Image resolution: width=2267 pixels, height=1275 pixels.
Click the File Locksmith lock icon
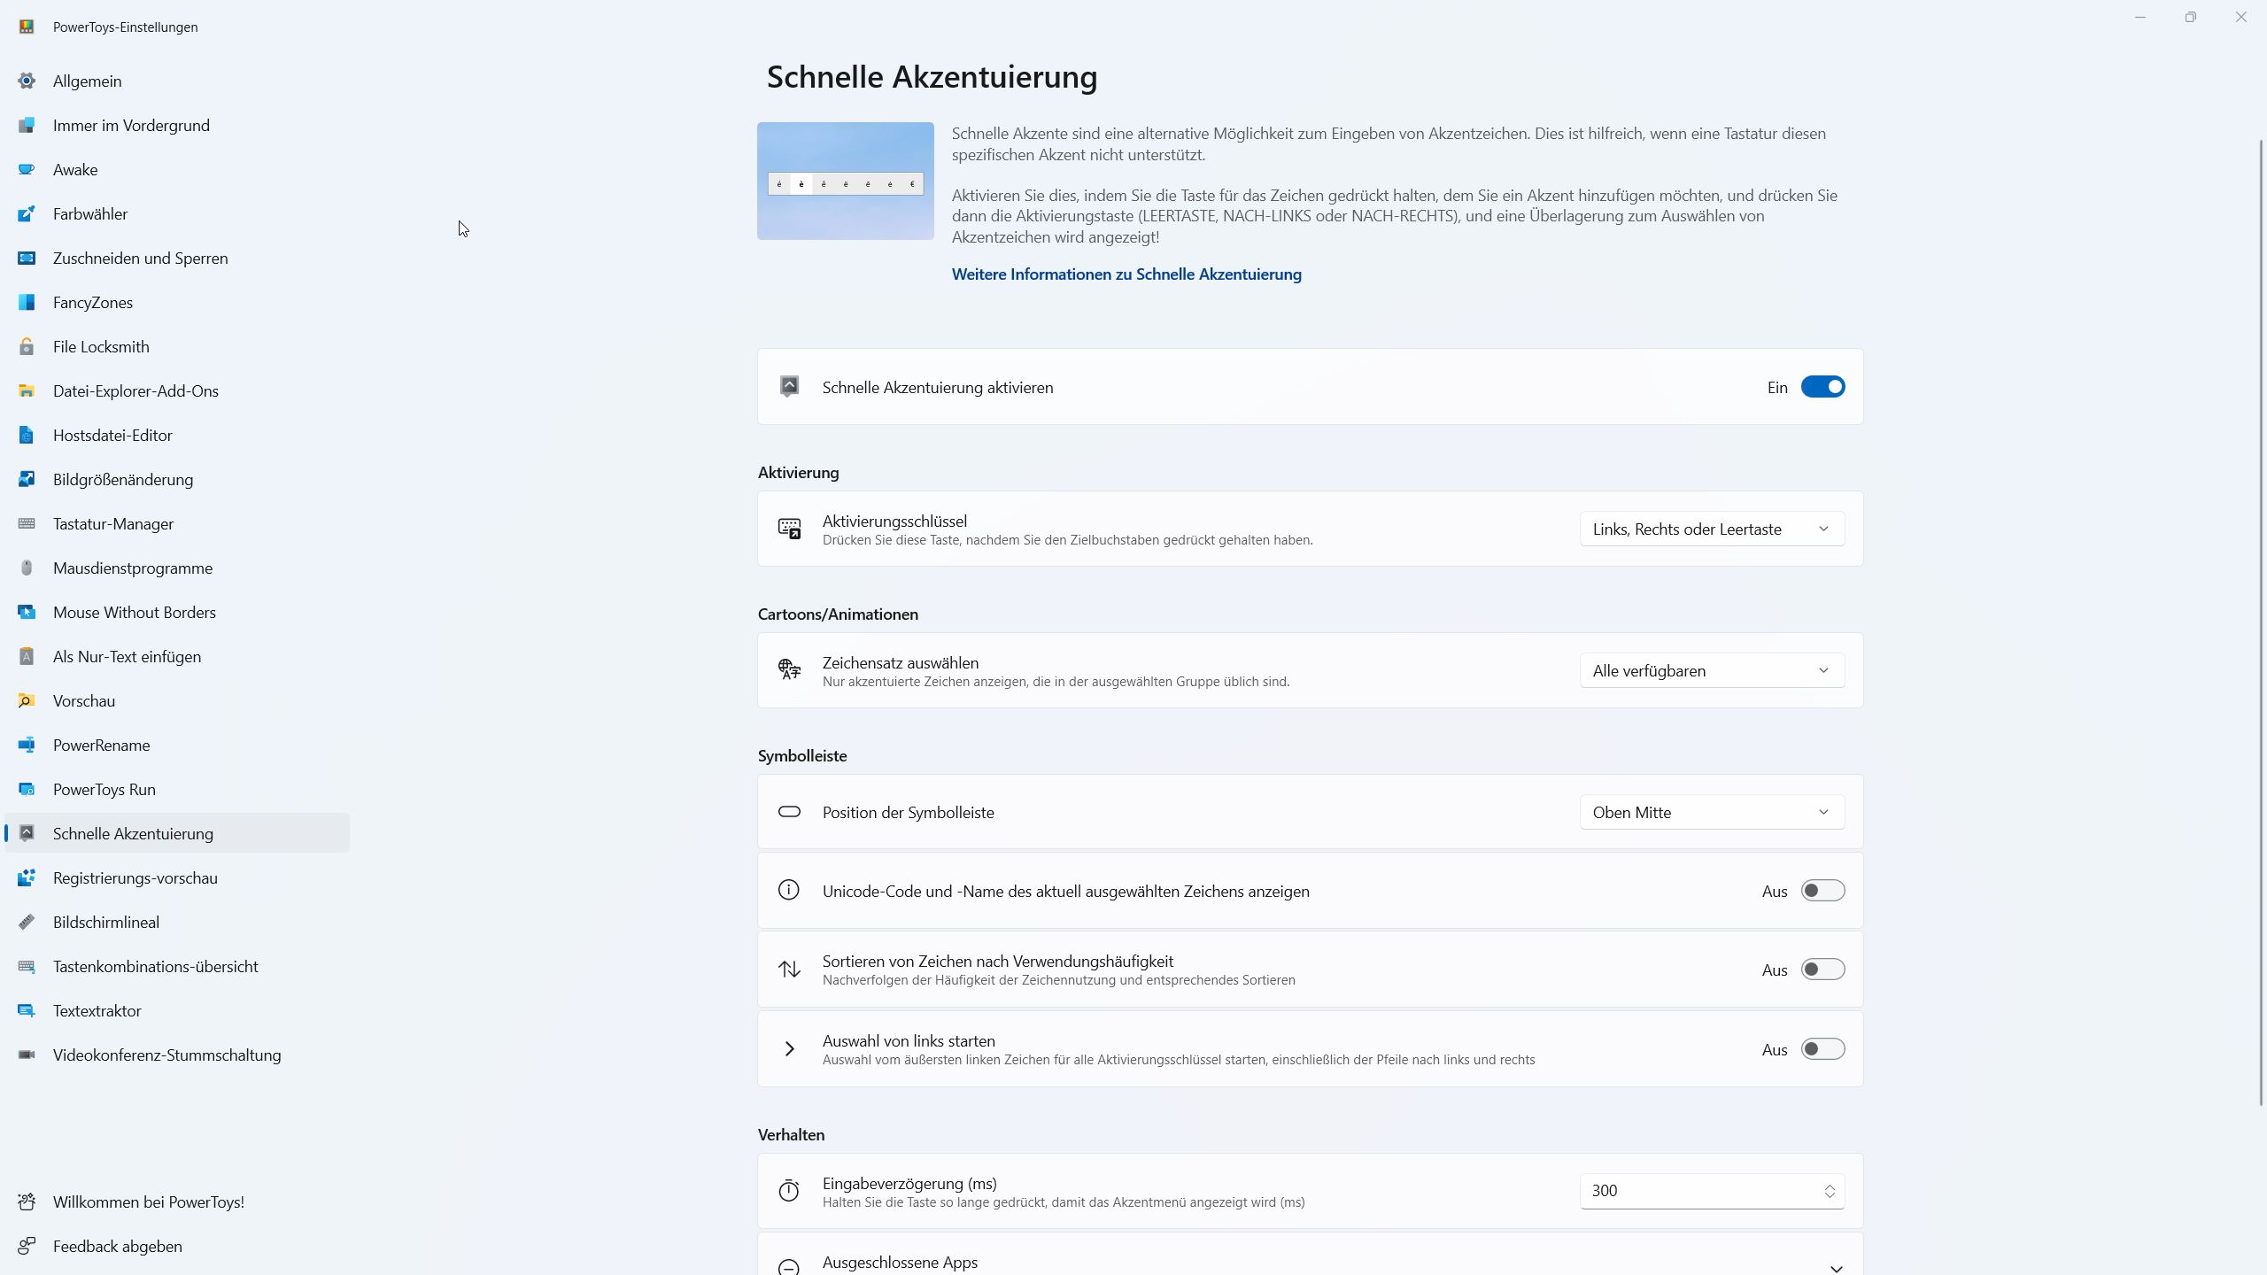pos(27,347)
